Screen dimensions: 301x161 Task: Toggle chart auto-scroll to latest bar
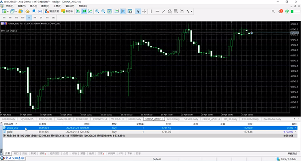tap(117, 11)
